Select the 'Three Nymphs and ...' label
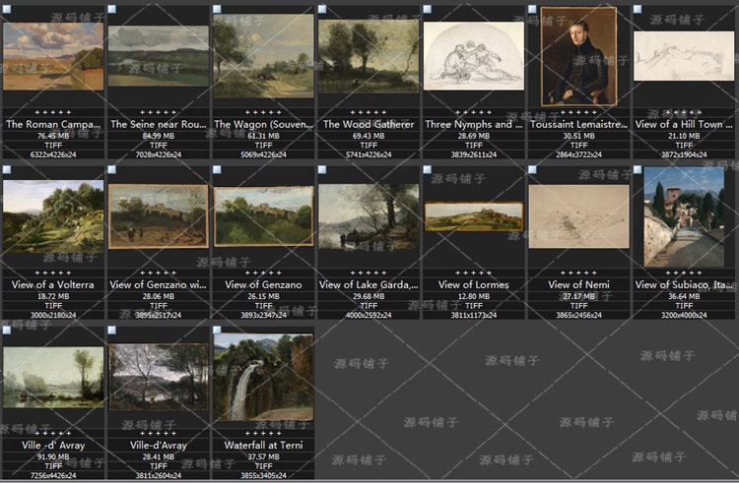This screenshot has width=739, height=483. tap(474, 125)
